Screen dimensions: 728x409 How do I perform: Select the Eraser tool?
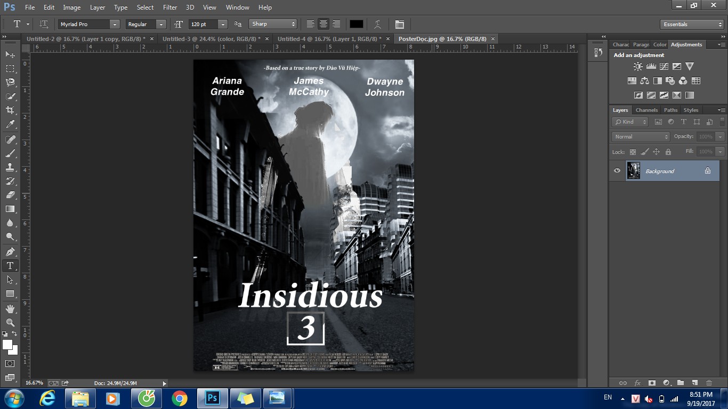pos(10,195)
